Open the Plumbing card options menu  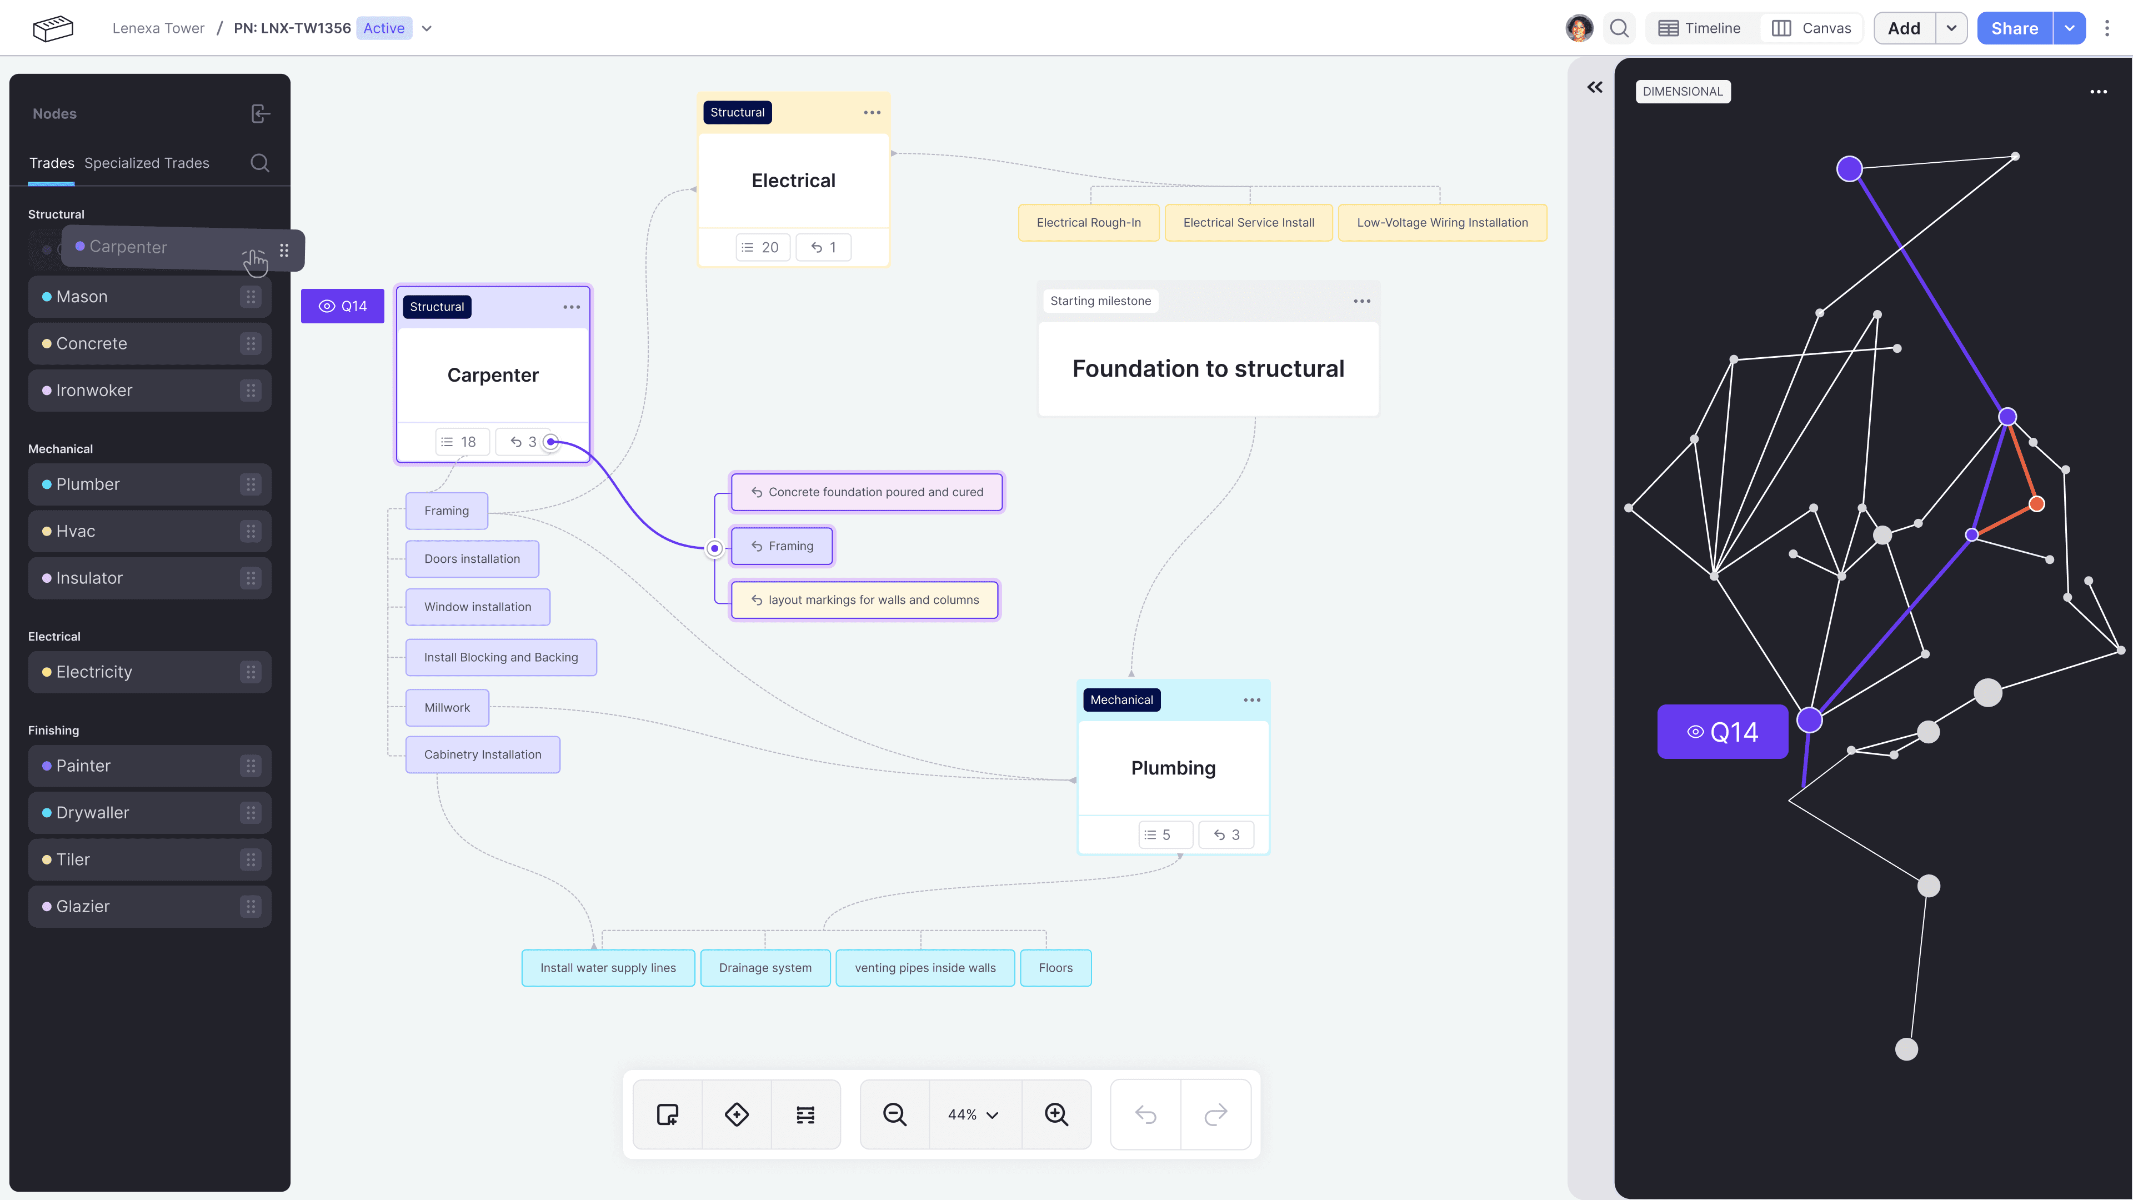[x=1252, y=701]
